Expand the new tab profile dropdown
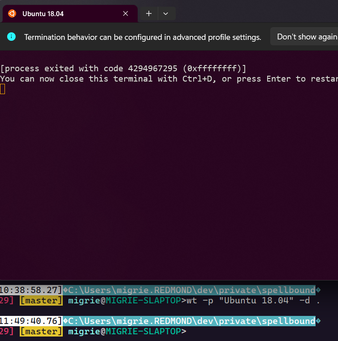This screenshot has width=338, height=341. tap(166, 13)
